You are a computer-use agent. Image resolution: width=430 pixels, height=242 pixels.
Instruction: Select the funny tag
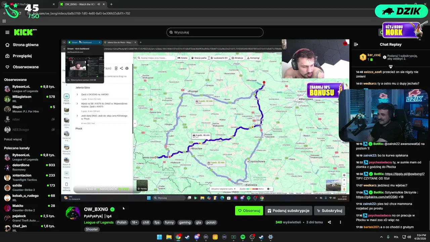169,223
